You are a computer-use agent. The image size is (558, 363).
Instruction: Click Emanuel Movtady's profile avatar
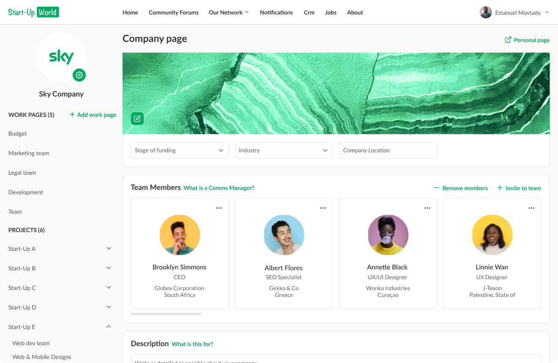click(x=486, y=12)
